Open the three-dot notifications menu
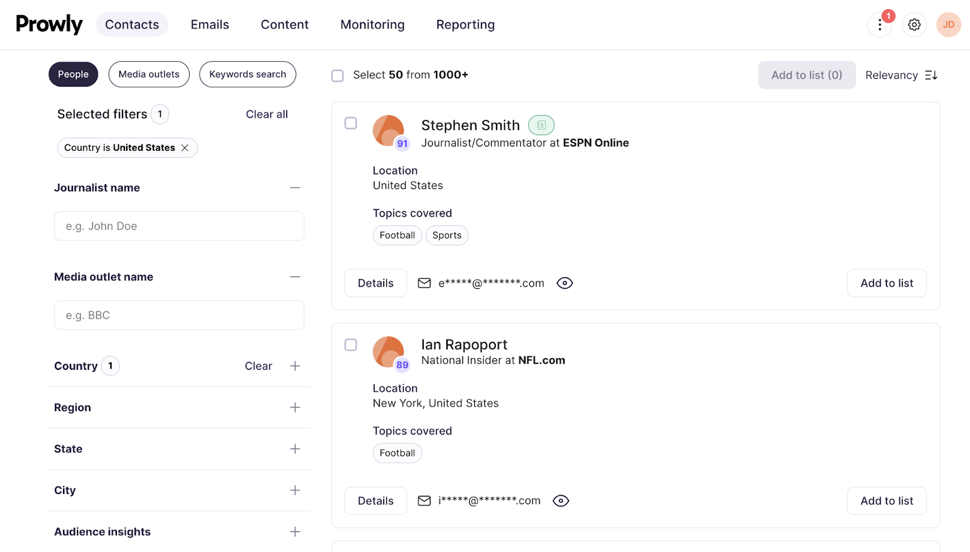The height and width of the screenshot is (552, 970). (880, 25)
